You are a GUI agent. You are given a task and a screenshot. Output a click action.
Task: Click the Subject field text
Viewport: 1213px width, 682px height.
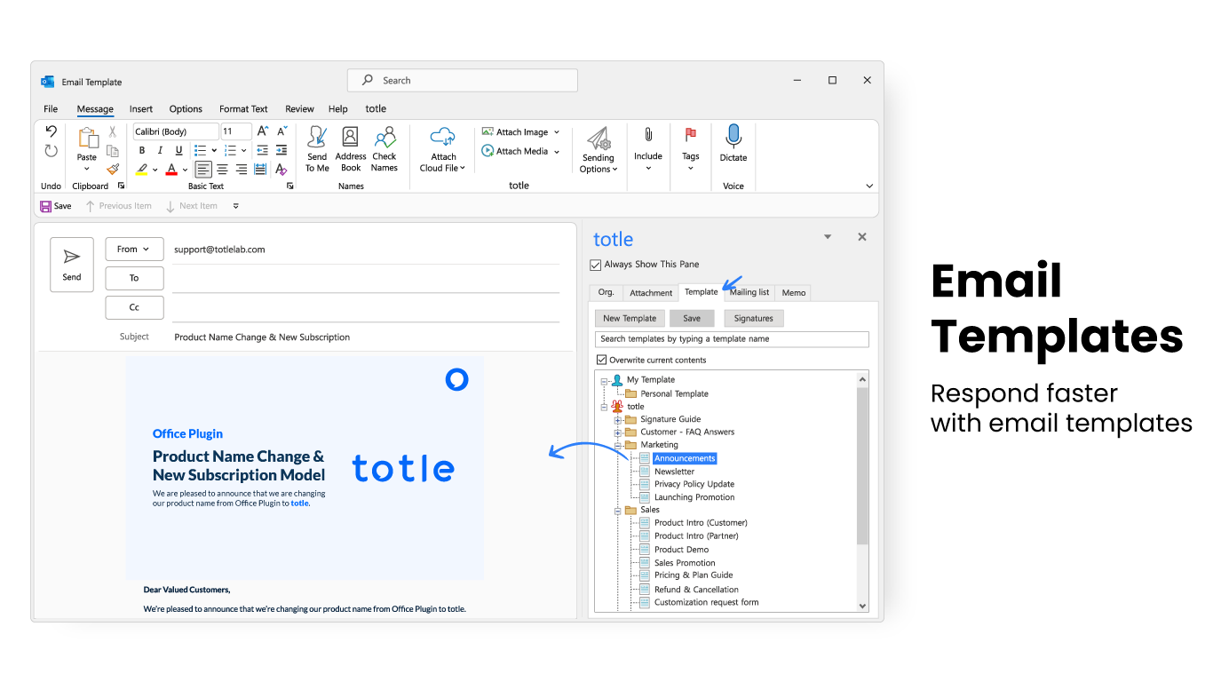(x=262, y=337)
